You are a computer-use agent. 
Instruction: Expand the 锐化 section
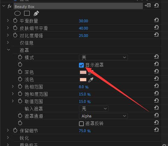(8, 138)
